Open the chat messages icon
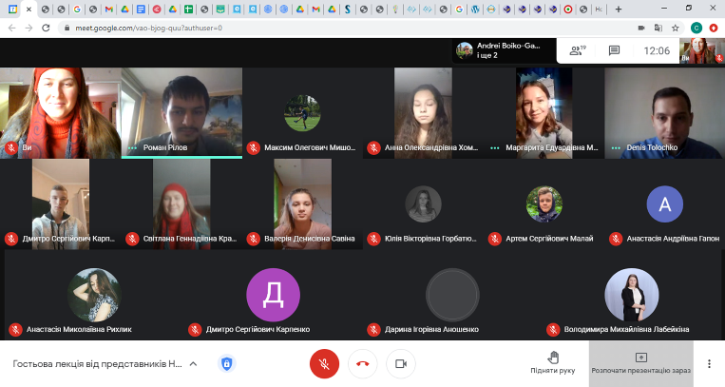Viewport: 725px width, 387px height. point(614,50)
